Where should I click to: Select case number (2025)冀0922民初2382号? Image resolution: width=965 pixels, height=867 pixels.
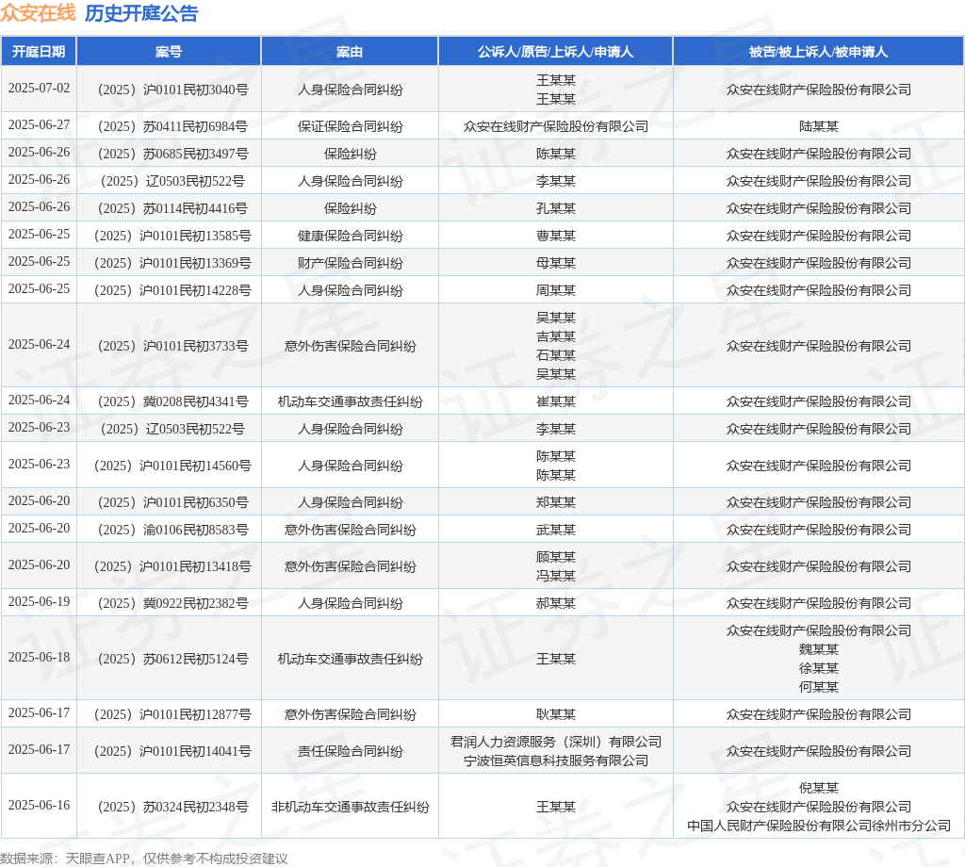coord(169,604)
